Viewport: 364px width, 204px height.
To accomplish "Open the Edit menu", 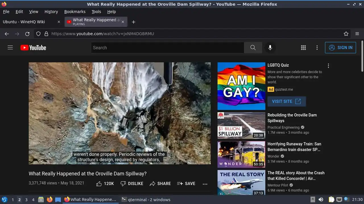I will [x=19, y=12].
